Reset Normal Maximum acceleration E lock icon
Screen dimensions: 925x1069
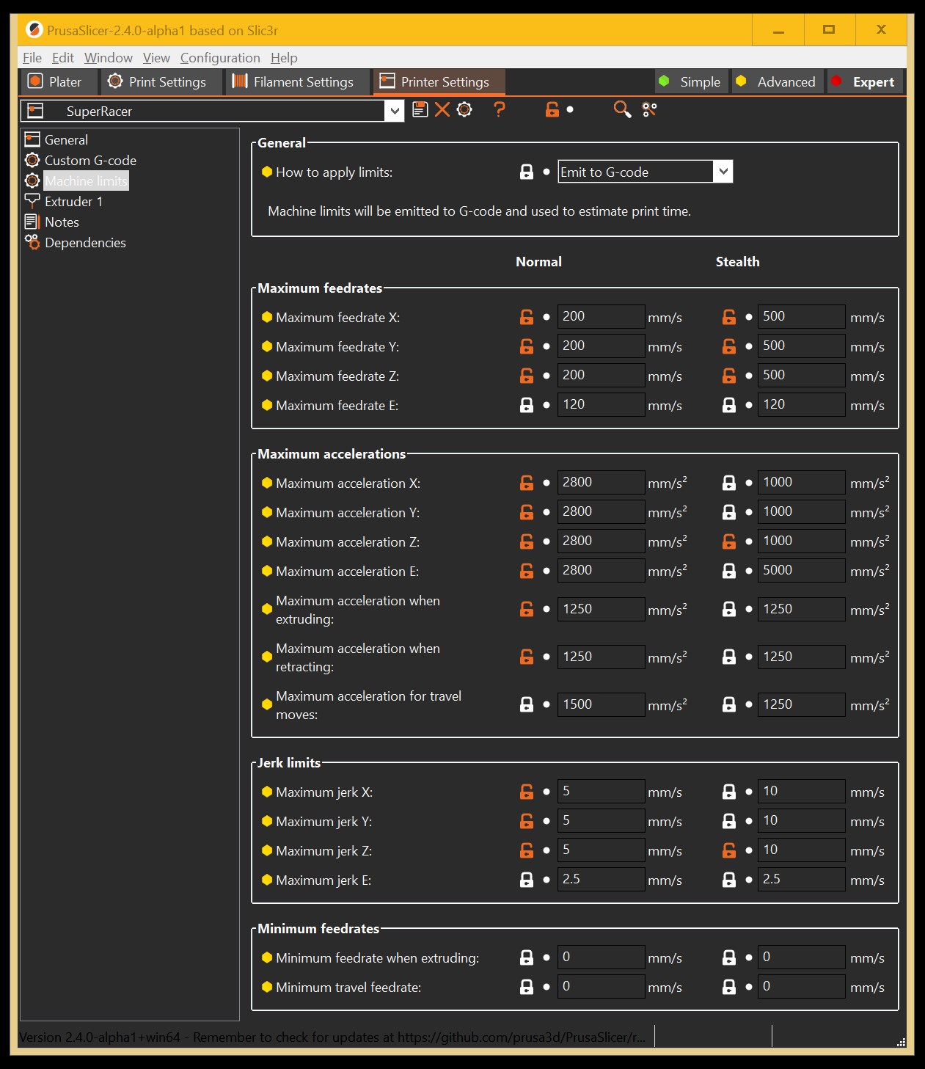[527, 571]
